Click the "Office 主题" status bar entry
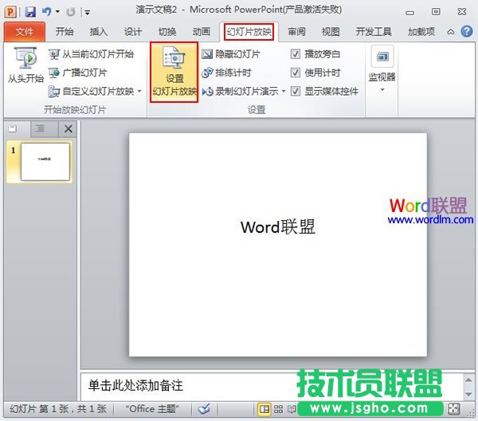The height and width of the screenshot is (421, 478). pyautogui.click(x=152, y=409)
